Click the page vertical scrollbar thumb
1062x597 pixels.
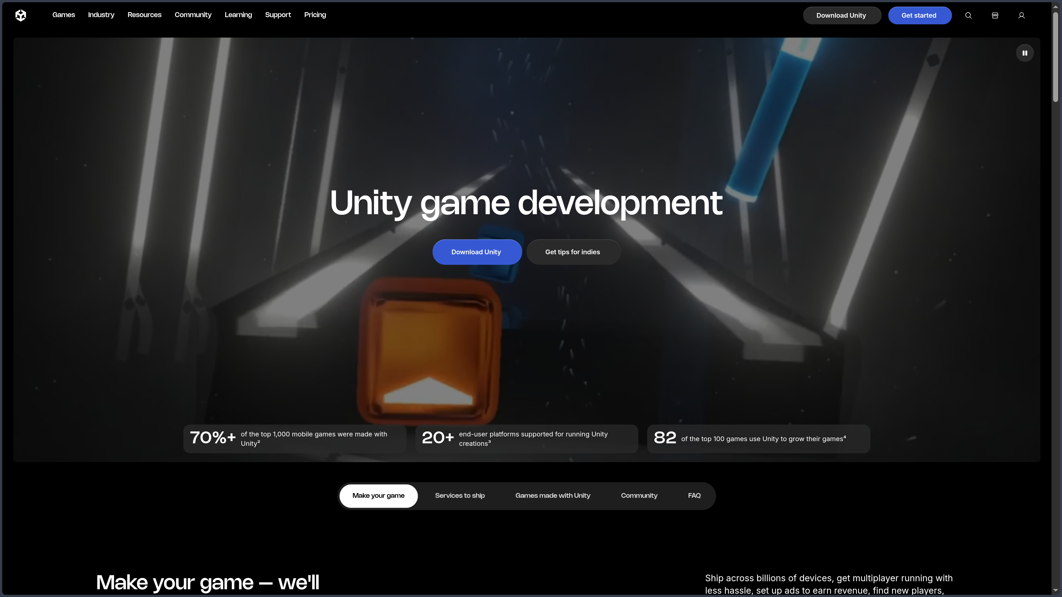click(x=1056, y=57)
